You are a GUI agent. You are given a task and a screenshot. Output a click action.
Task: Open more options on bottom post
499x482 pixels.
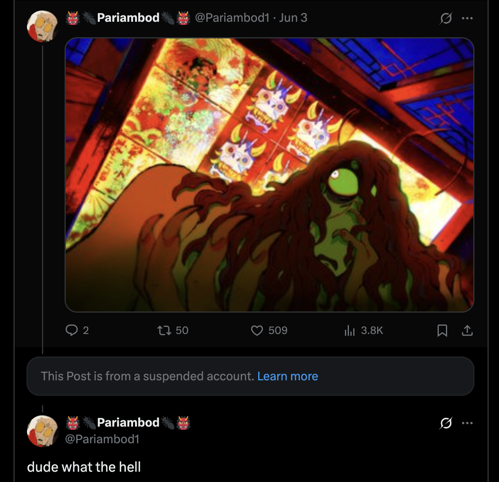467,423
